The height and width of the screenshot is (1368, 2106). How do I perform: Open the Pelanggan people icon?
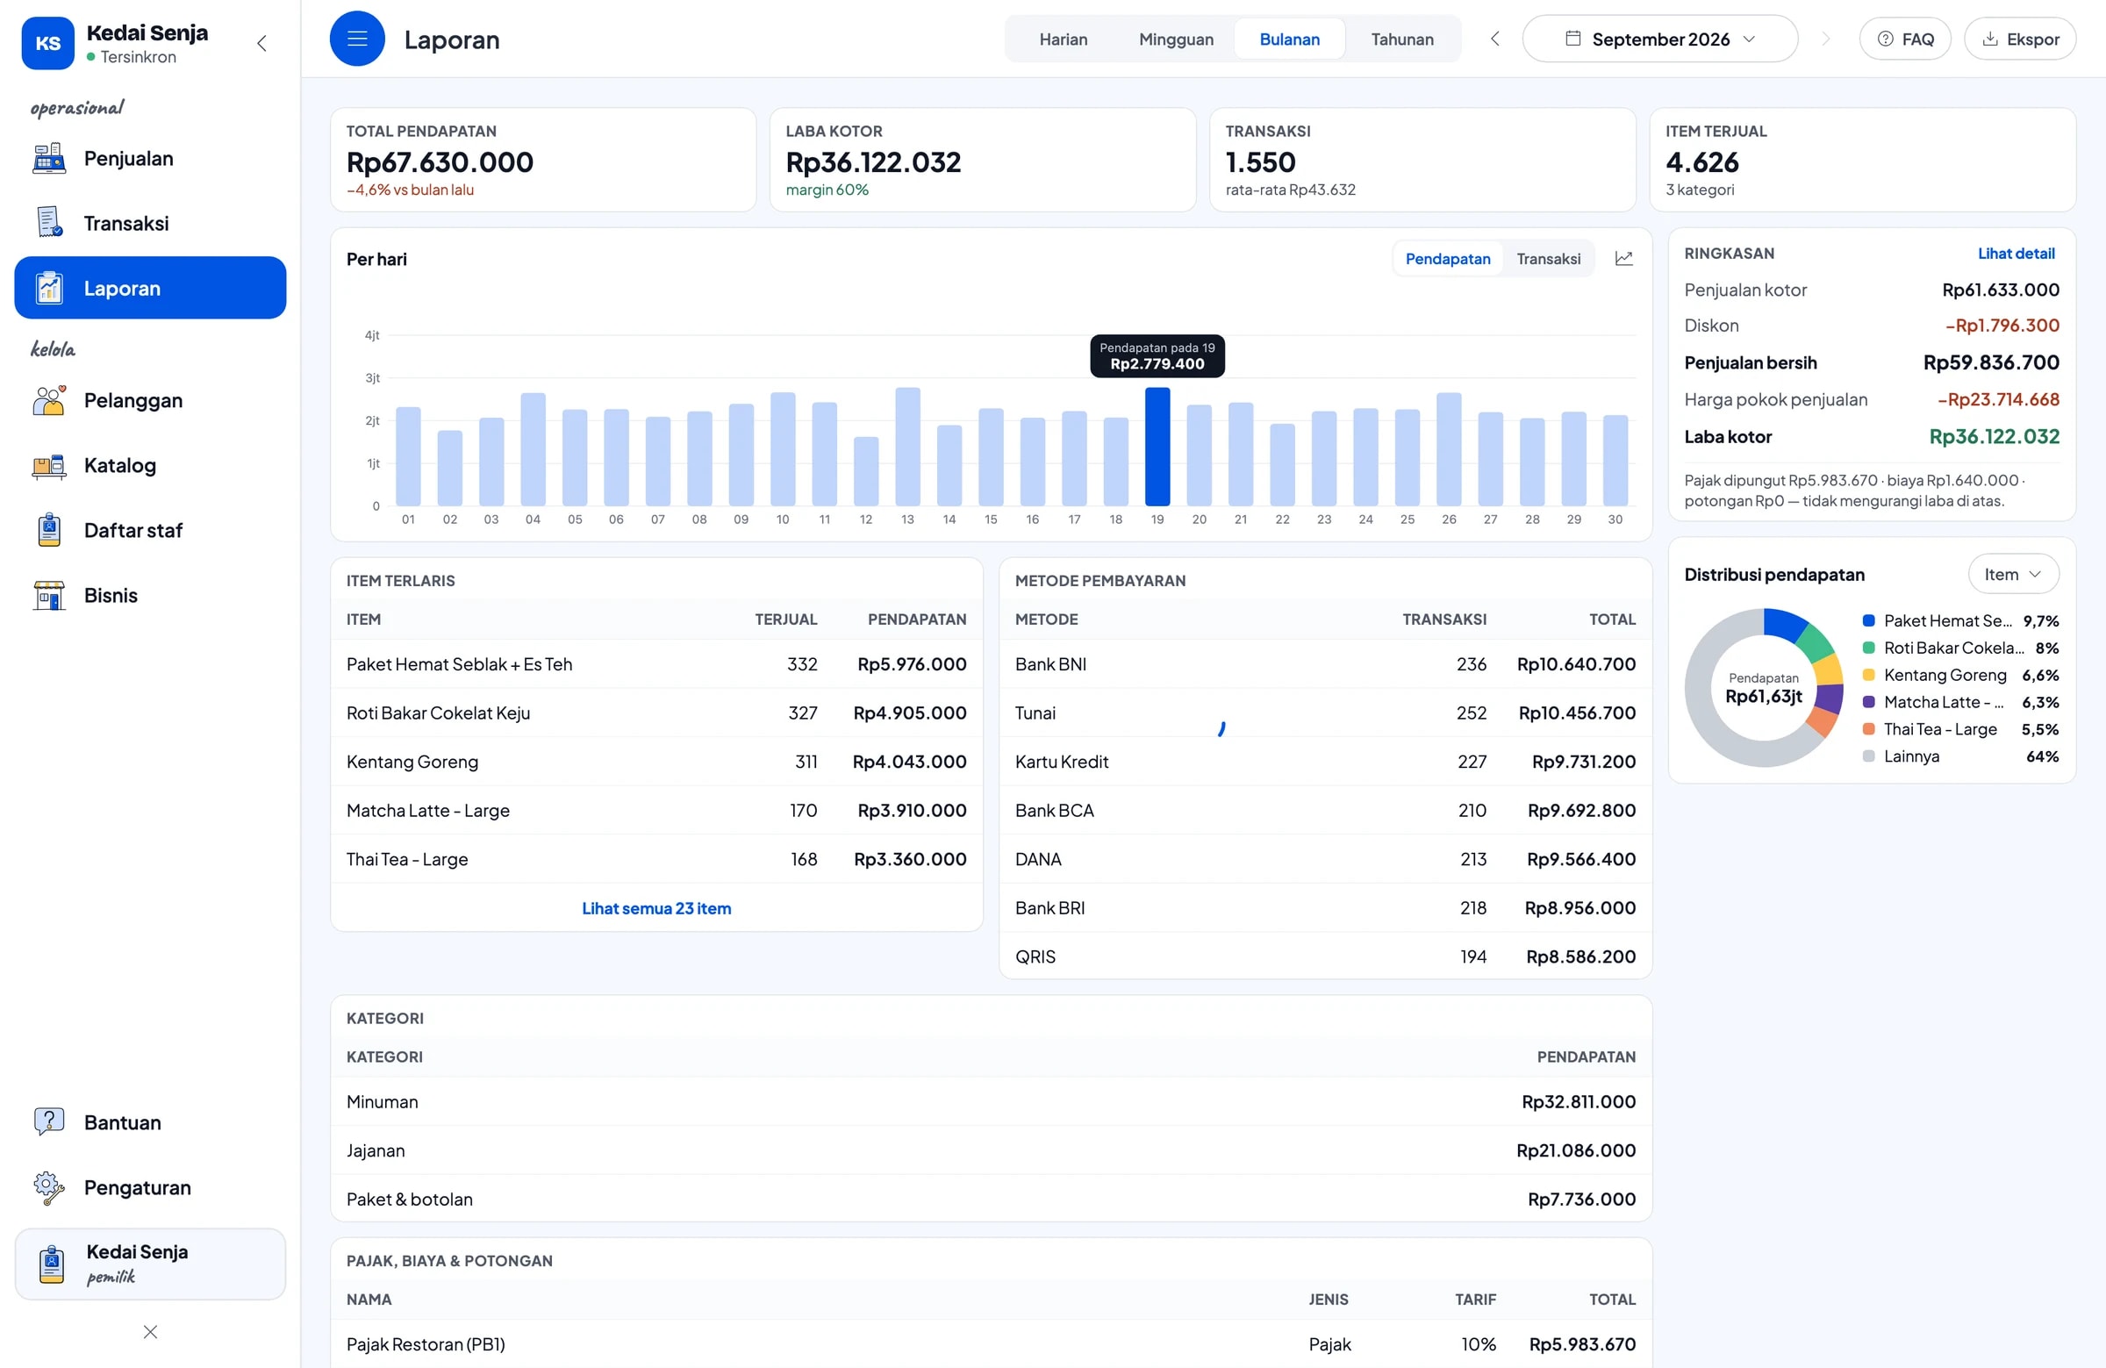point(48,400)
